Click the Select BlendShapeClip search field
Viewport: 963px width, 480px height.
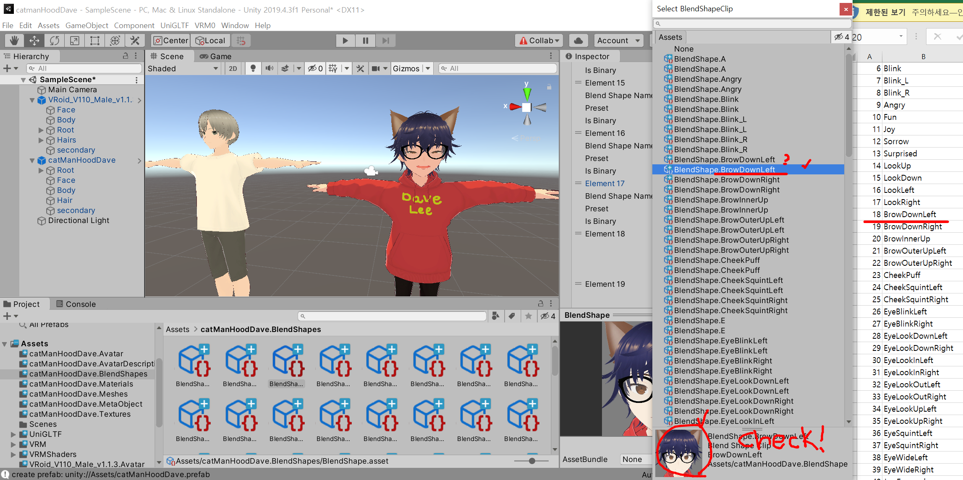[x=751, y=23]
